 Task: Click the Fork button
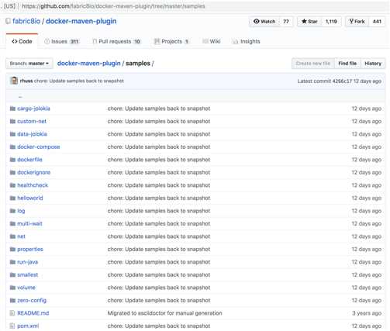point(357,22)
